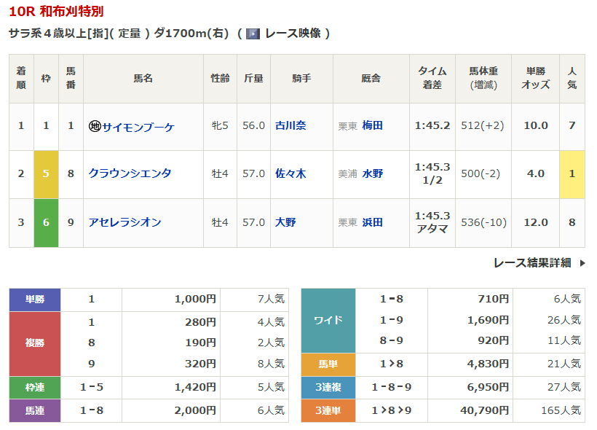Click the 3連単 payout label

pos(328,410)
